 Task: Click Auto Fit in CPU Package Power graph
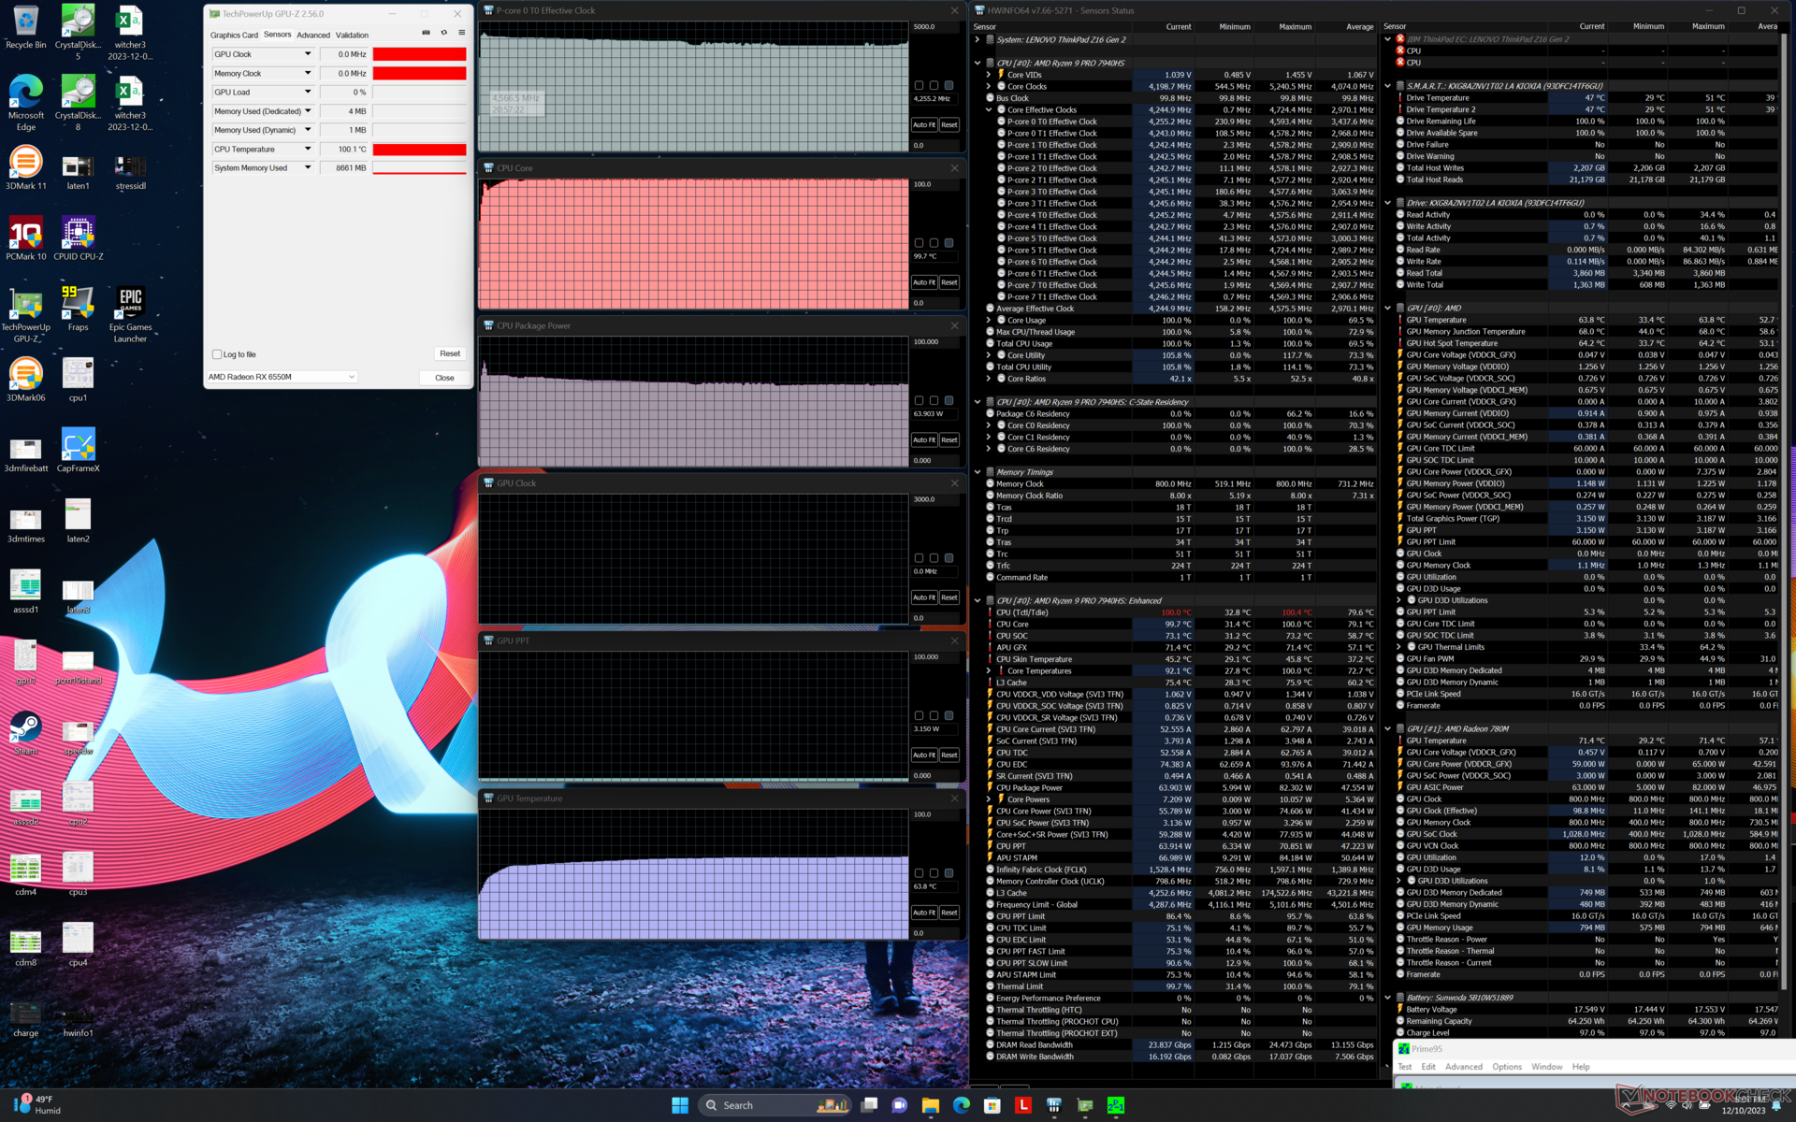[x=923, y=439]
